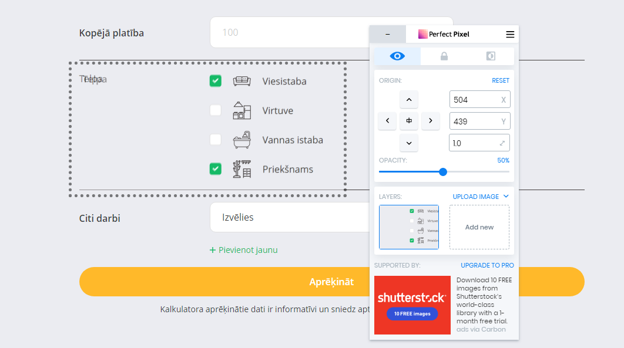The image size is (624, 348).
Task: Open the PerfectPixel hamburger menu
Action: pyautogui.click(x=509, y=34)
